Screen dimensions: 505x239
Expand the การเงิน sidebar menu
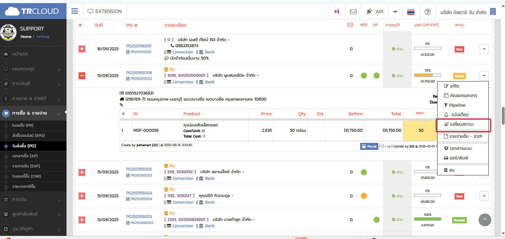33,200
